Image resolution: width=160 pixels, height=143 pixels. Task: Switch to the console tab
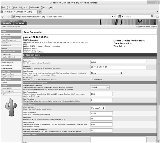[x=7, y=23]
